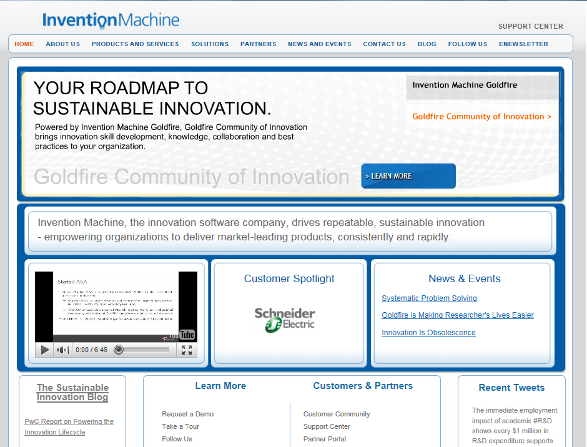Screen dimensions: 587x447
Task: Open PwC Report on Powering Innovation Lifecycle
Action: point(69,427)
